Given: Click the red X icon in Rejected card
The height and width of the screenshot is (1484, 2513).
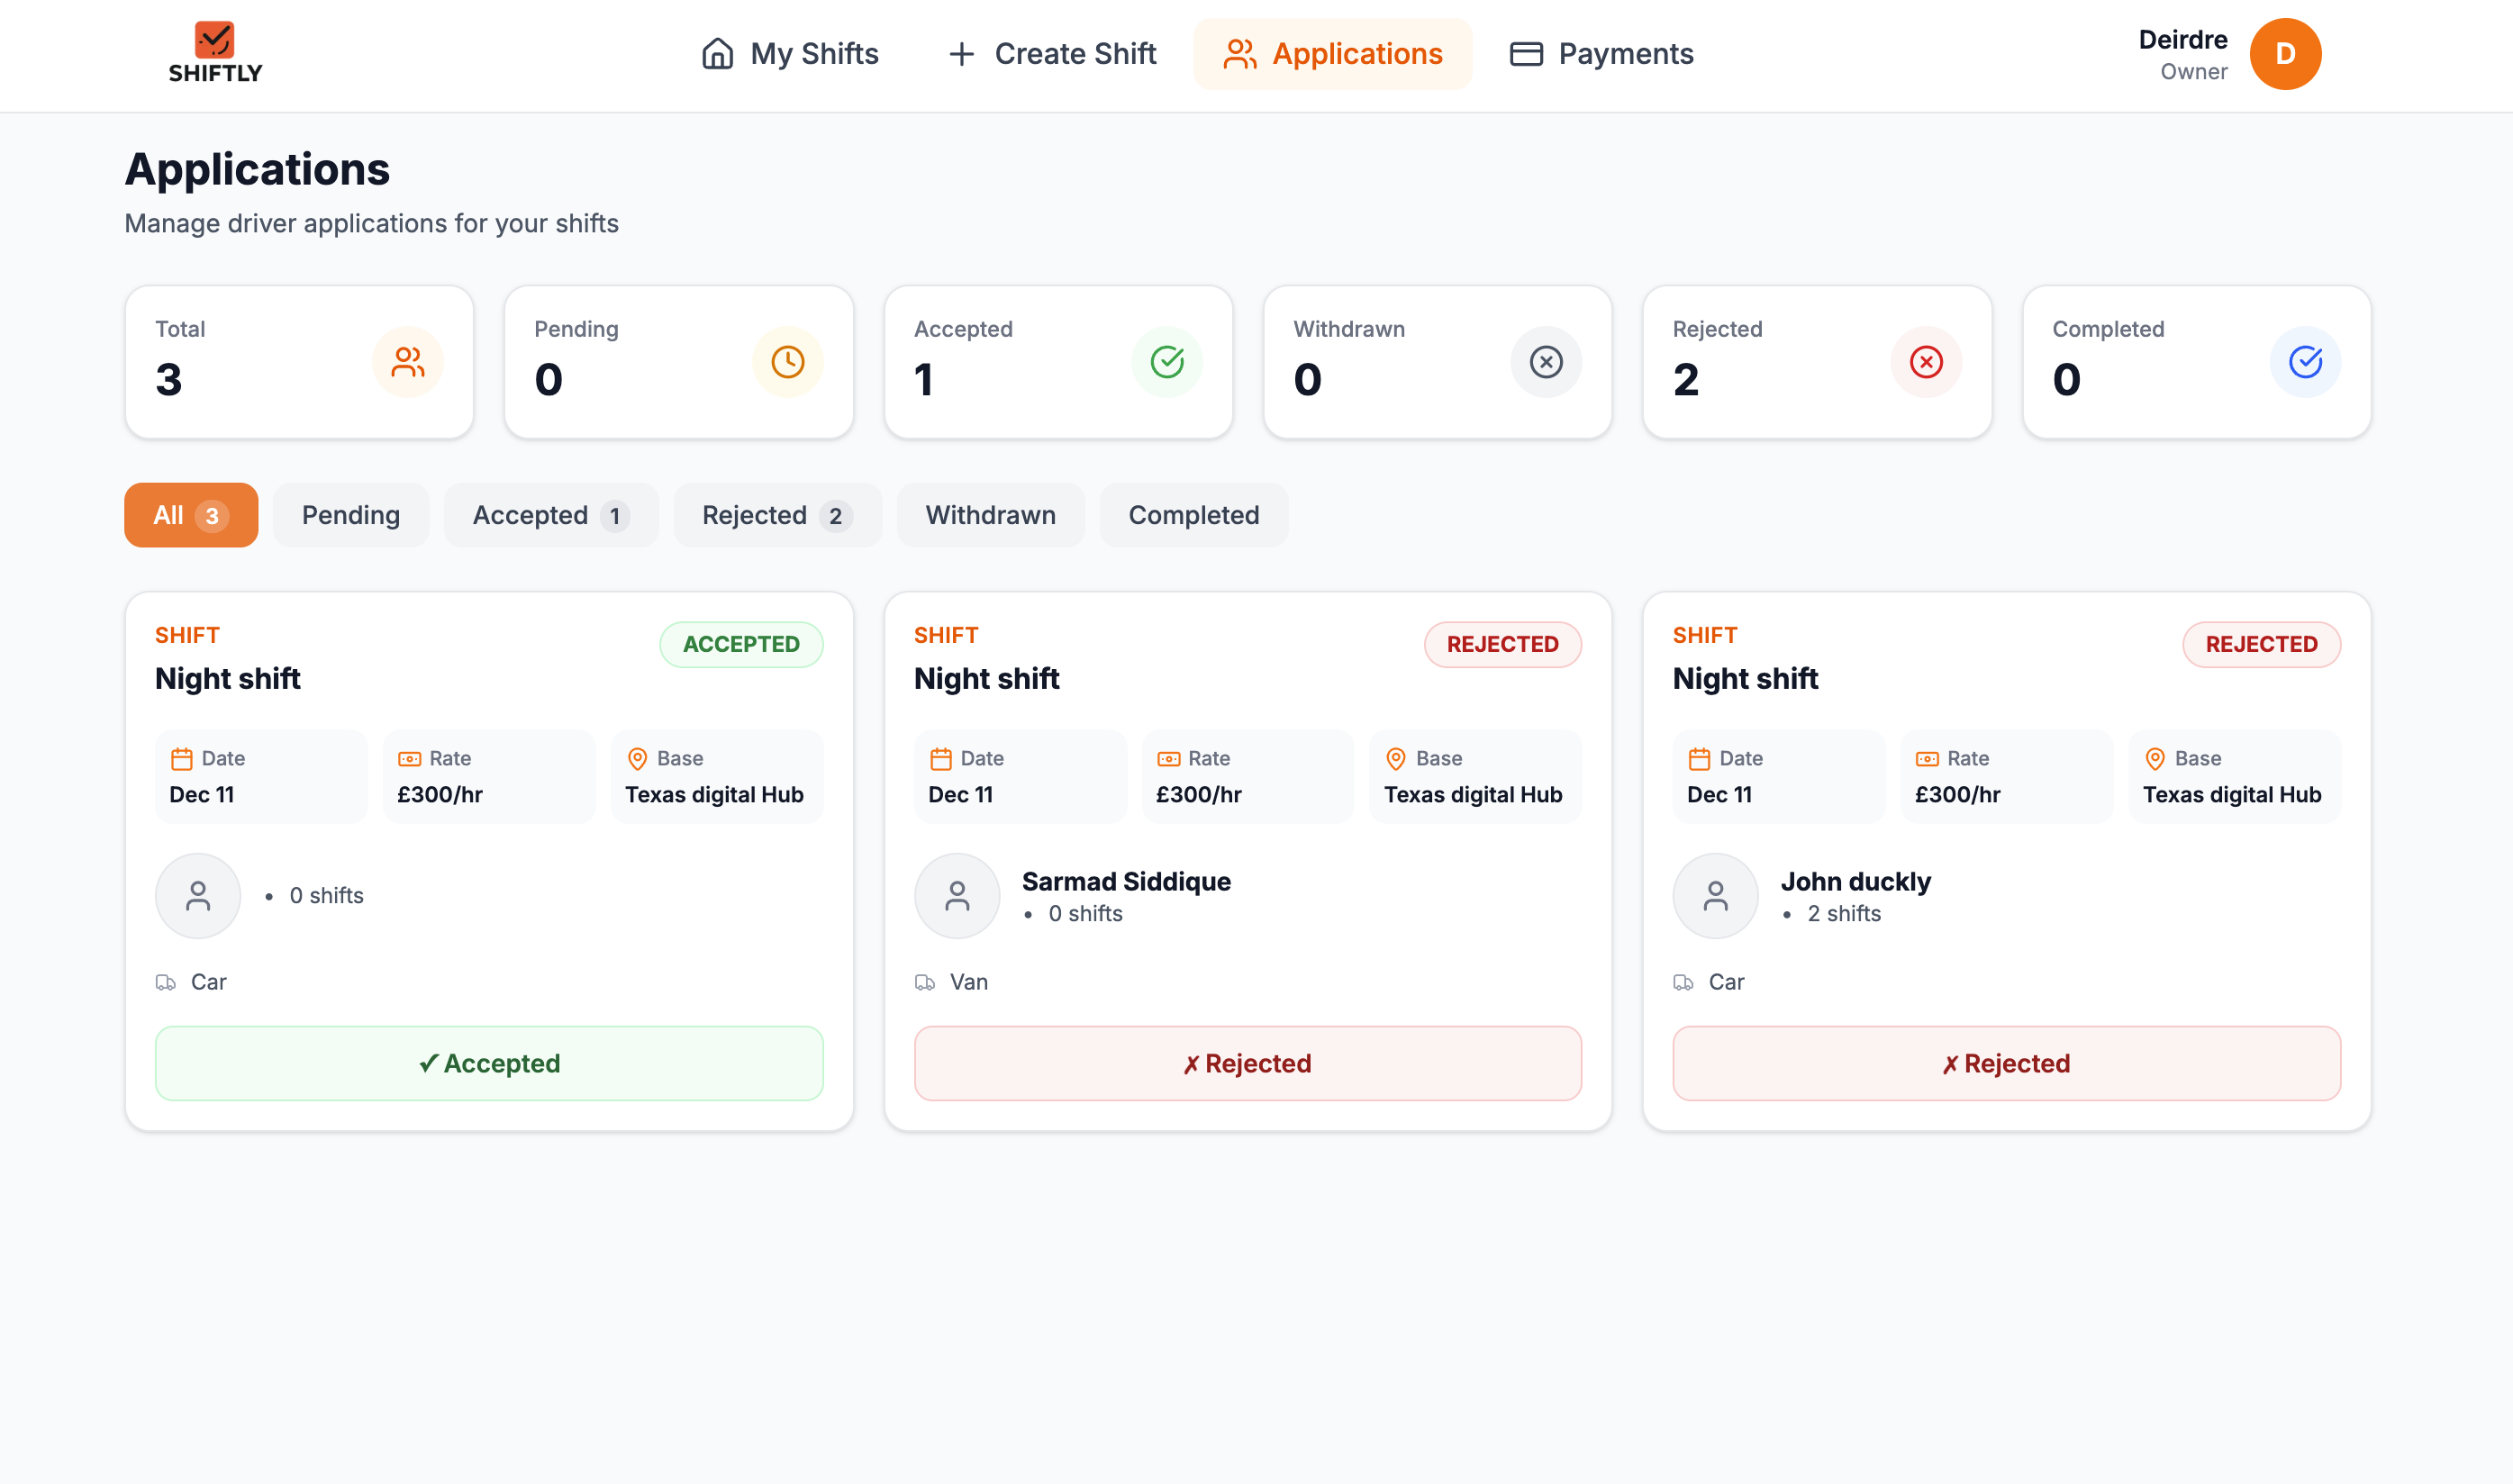Looking at the screenshot, I should tap(1926, 362).
